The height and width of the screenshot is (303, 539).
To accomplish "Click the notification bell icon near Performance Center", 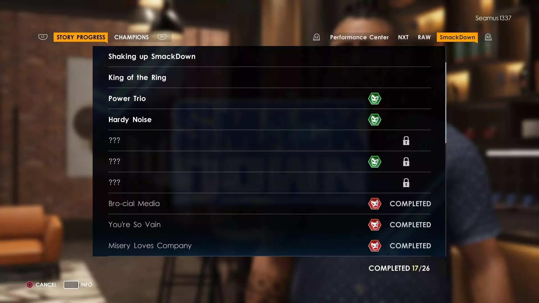I will [316, 37].
